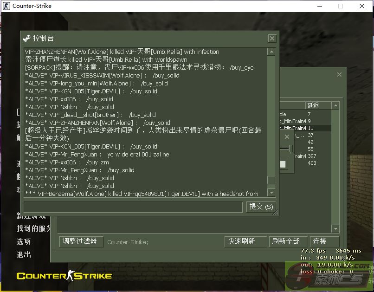
Task: Click 退出 in the main menu
Action: (24, 254)
